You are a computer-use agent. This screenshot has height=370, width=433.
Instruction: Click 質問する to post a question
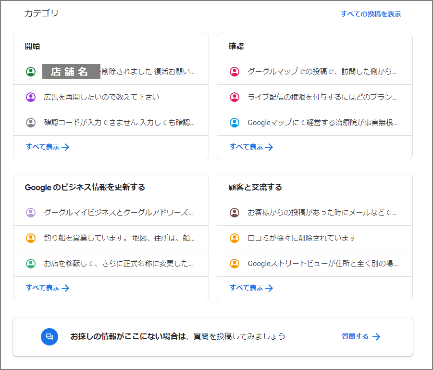click(x=361, y=337)
